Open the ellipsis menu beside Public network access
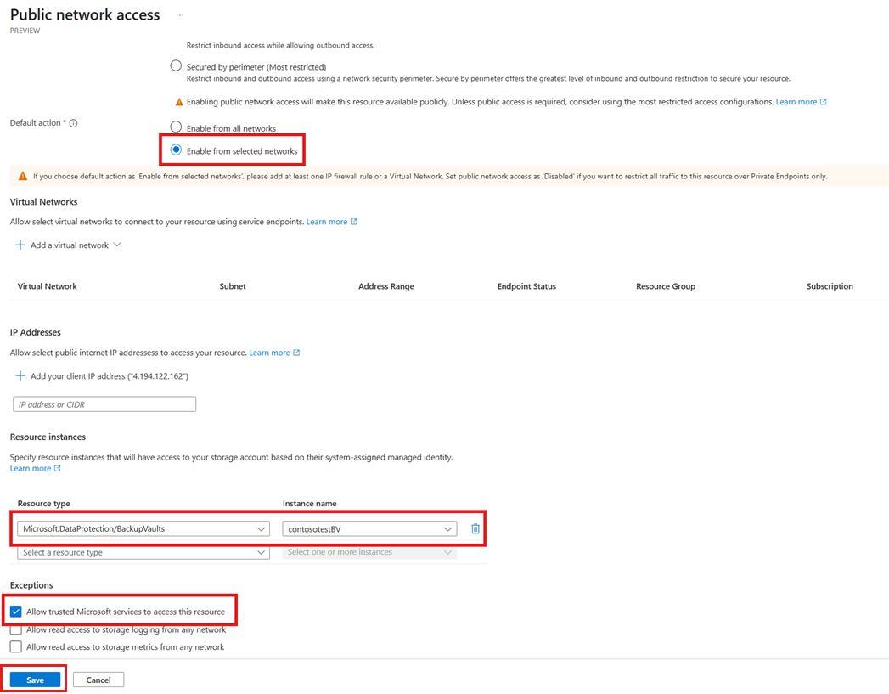 (x=180, y=15)
